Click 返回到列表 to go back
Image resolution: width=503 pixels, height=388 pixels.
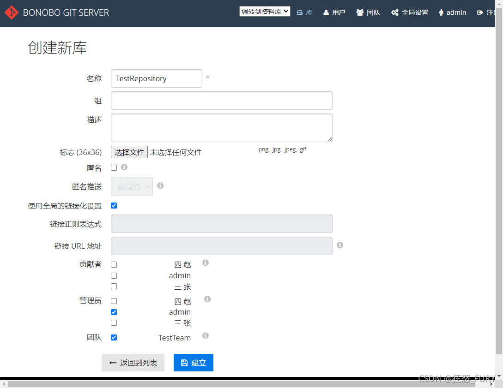[133, 363]
